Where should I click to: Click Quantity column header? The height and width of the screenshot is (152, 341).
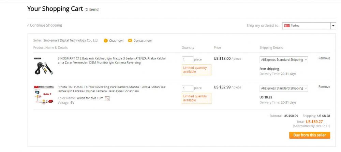tap(188, 47)
